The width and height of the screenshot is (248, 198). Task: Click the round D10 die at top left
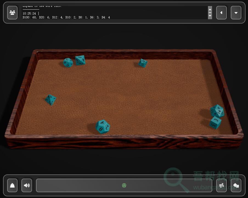[68, 63]
